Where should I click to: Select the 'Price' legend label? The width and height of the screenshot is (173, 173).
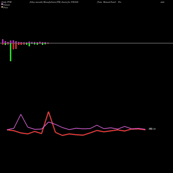[x=6, y=8]
